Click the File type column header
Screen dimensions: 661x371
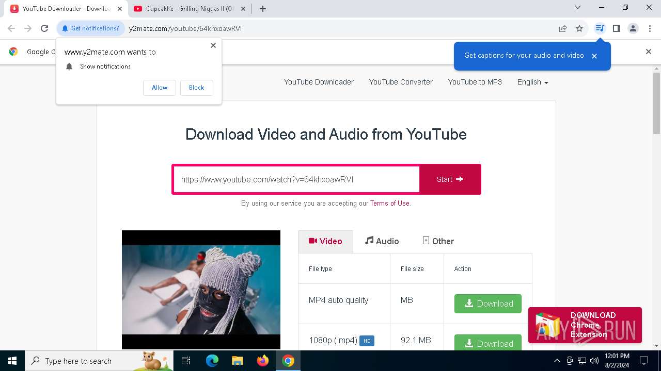320,269
